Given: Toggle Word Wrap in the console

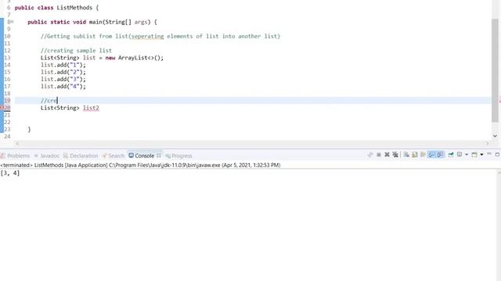Looking at the screenshot, I should tap(423, 155).
